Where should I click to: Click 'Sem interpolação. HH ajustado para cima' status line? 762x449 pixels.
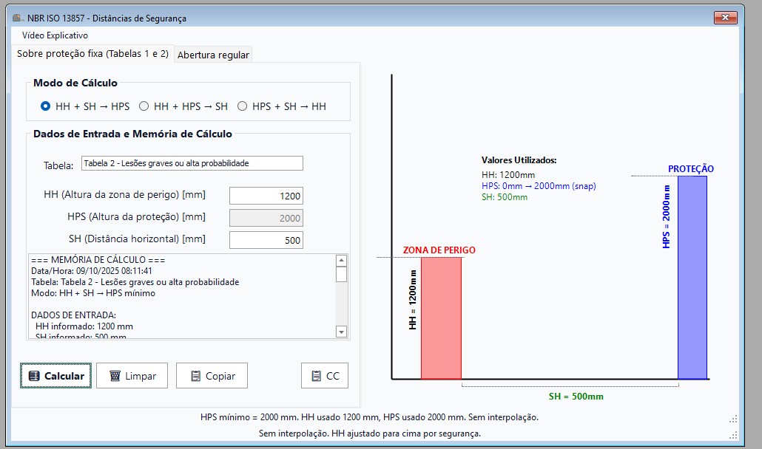(x=370, y=433)
